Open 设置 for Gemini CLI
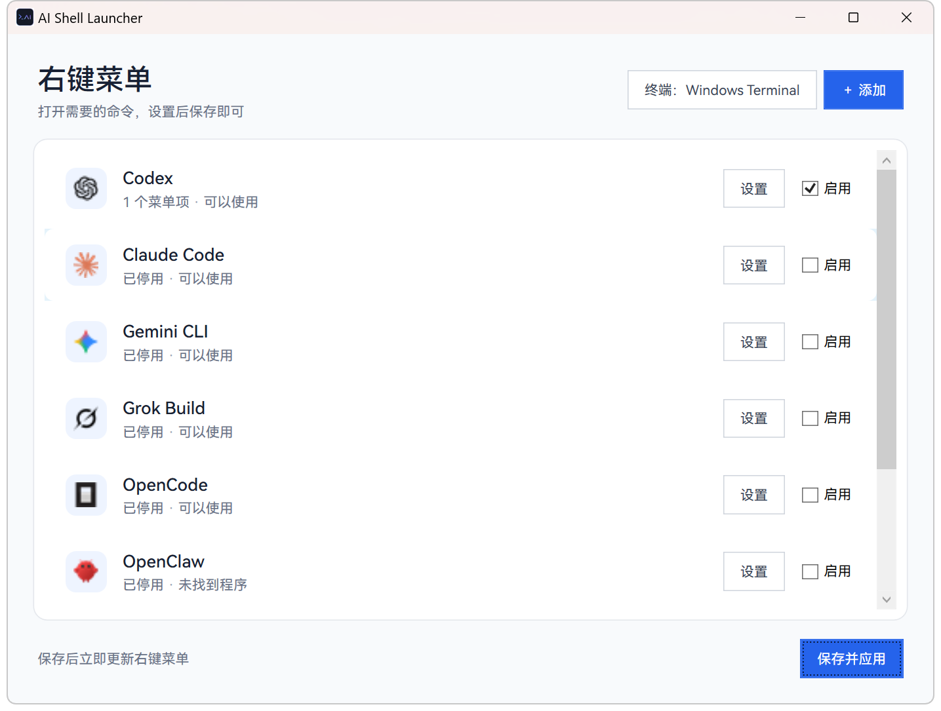This screenshot has height=711, width=941. point(754,342)
